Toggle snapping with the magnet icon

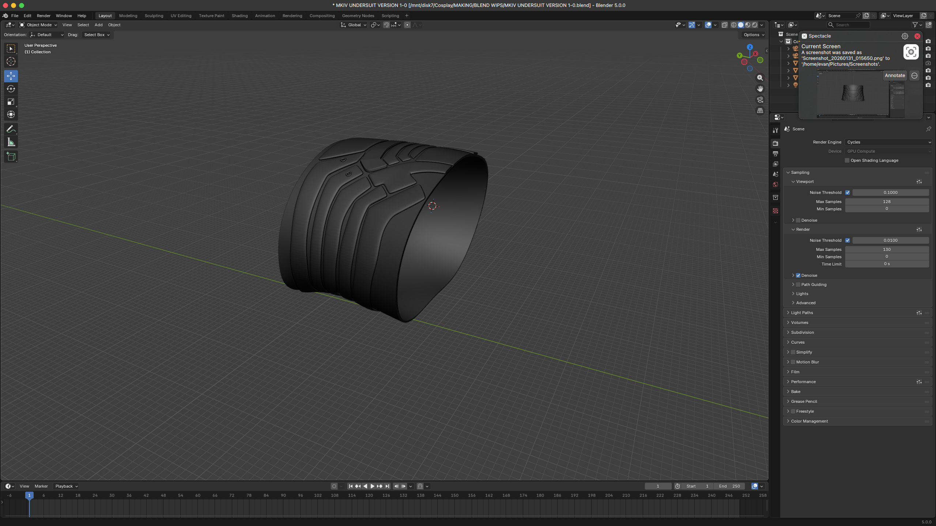(386, 24)
